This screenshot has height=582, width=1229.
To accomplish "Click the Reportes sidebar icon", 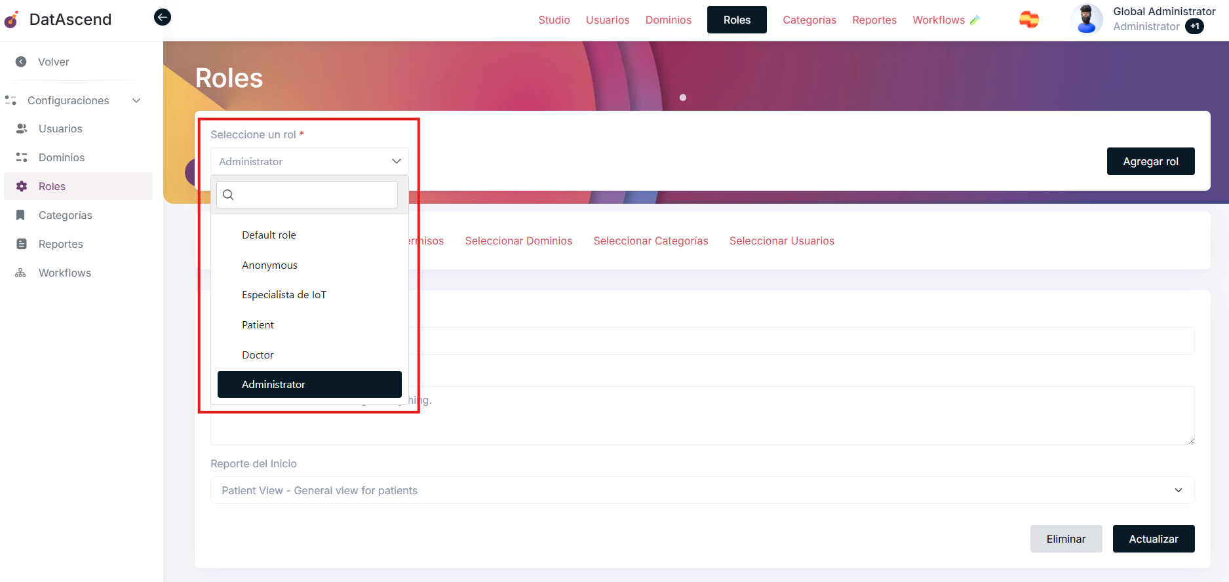I will pos(22,244).
